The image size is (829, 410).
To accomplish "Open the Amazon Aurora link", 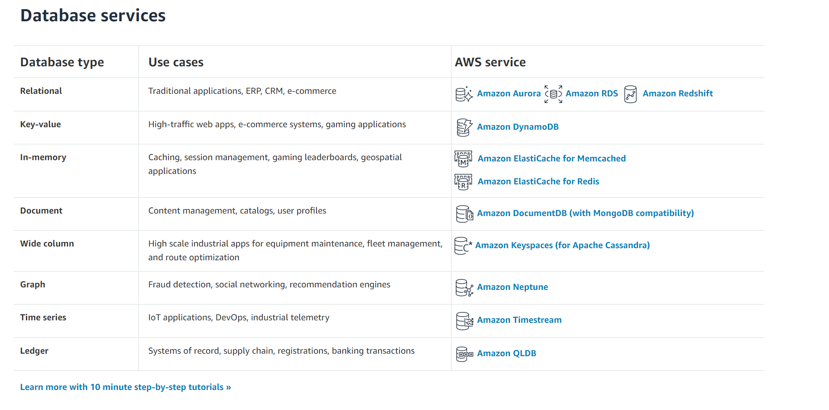I will [x=509, y=93].
